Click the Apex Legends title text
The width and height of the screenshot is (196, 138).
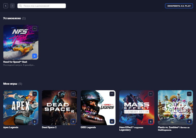click(11, 127)
